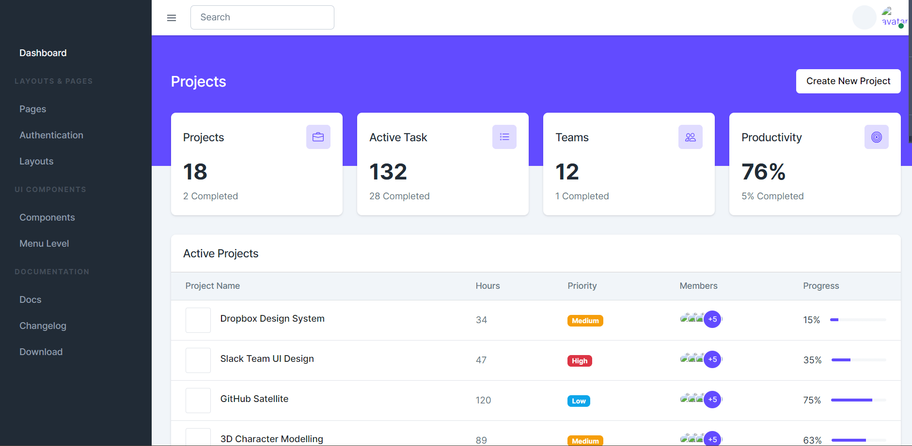Open the Dropbox Design System project link
Viewport: 912px width, 446px height.
point(272,318)
